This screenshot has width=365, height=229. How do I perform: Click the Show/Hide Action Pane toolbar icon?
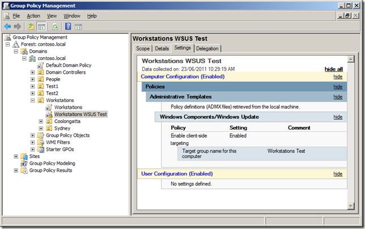coord(78,26)
